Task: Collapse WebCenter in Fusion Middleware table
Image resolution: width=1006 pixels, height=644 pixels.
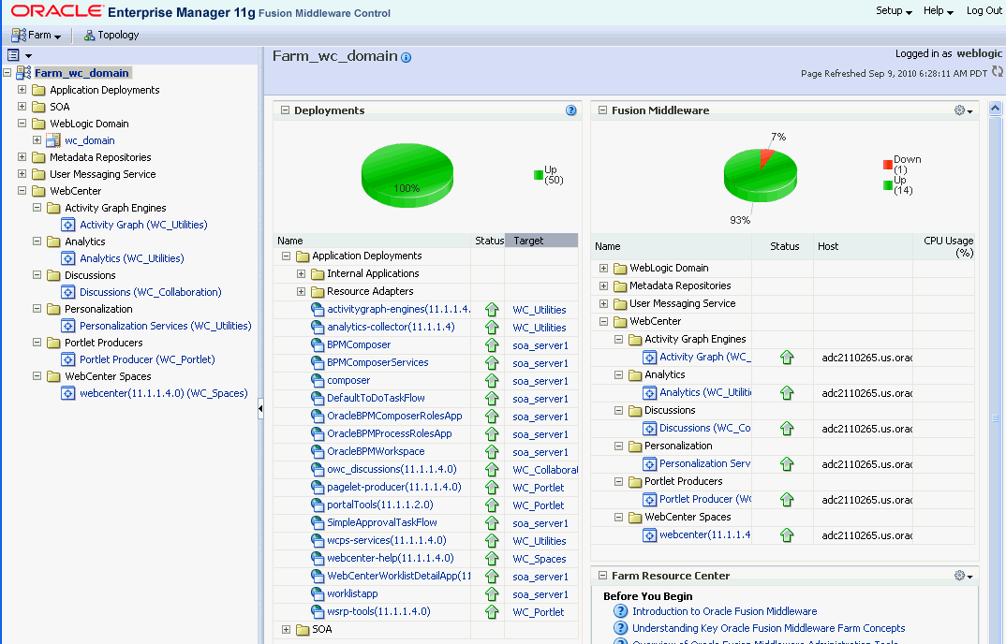Action: (x=604, y=321)
